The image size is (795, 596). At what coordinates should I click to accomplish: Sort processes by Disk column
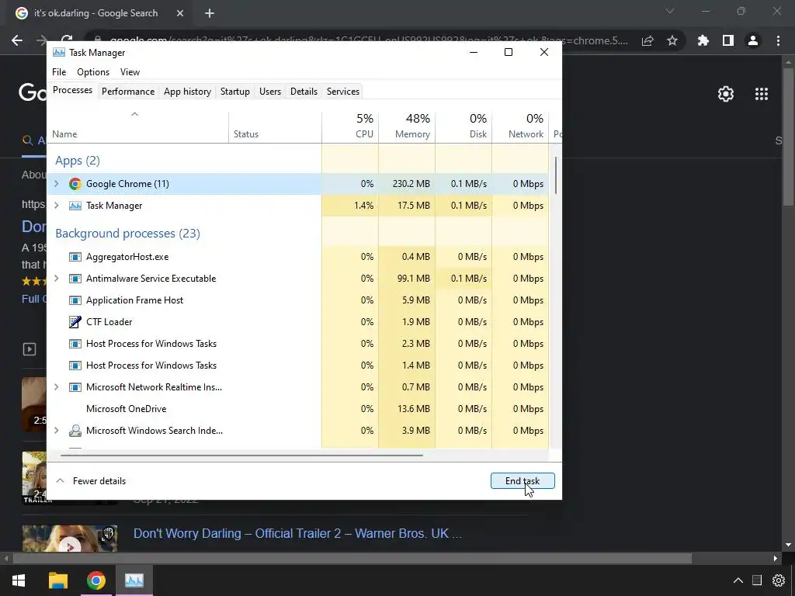tap(464, 126)
